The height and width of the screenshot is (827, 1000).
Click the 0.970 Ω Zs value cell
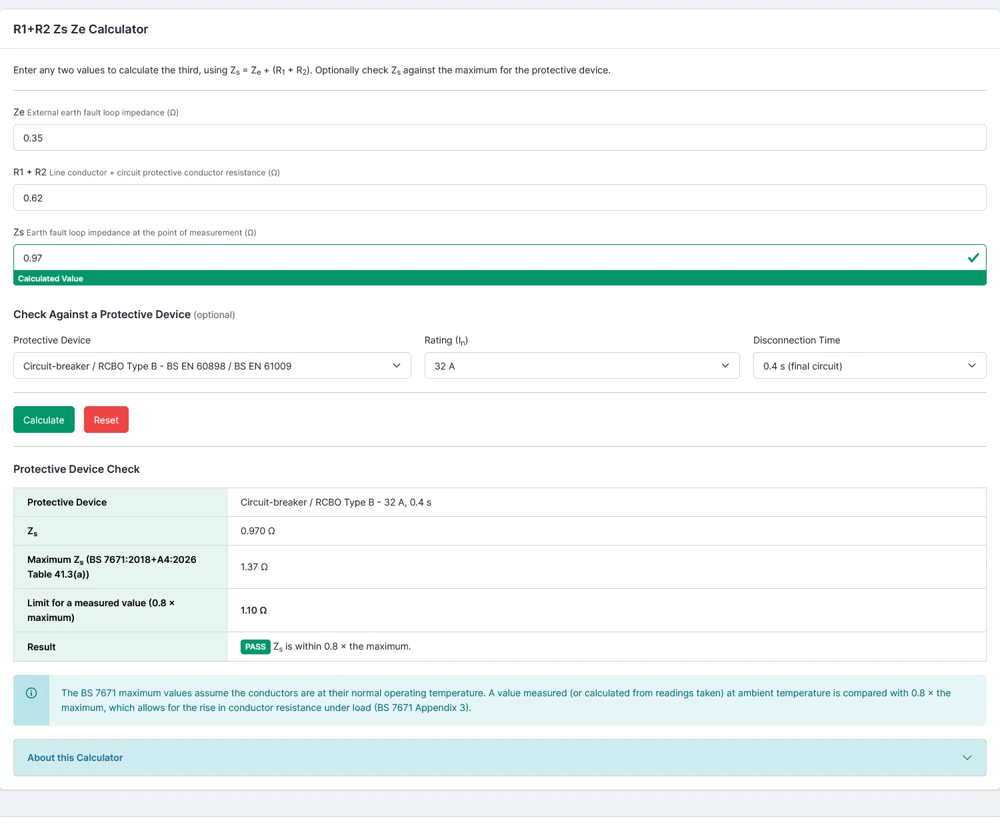(x=607, y=531)
